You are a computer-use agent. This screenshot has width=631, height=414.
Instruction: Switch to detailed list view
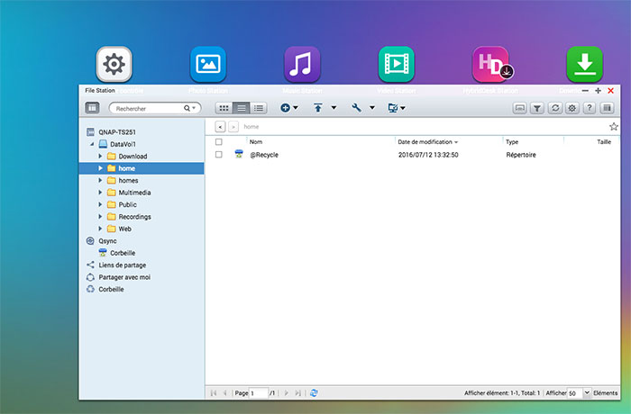(259, 108)
